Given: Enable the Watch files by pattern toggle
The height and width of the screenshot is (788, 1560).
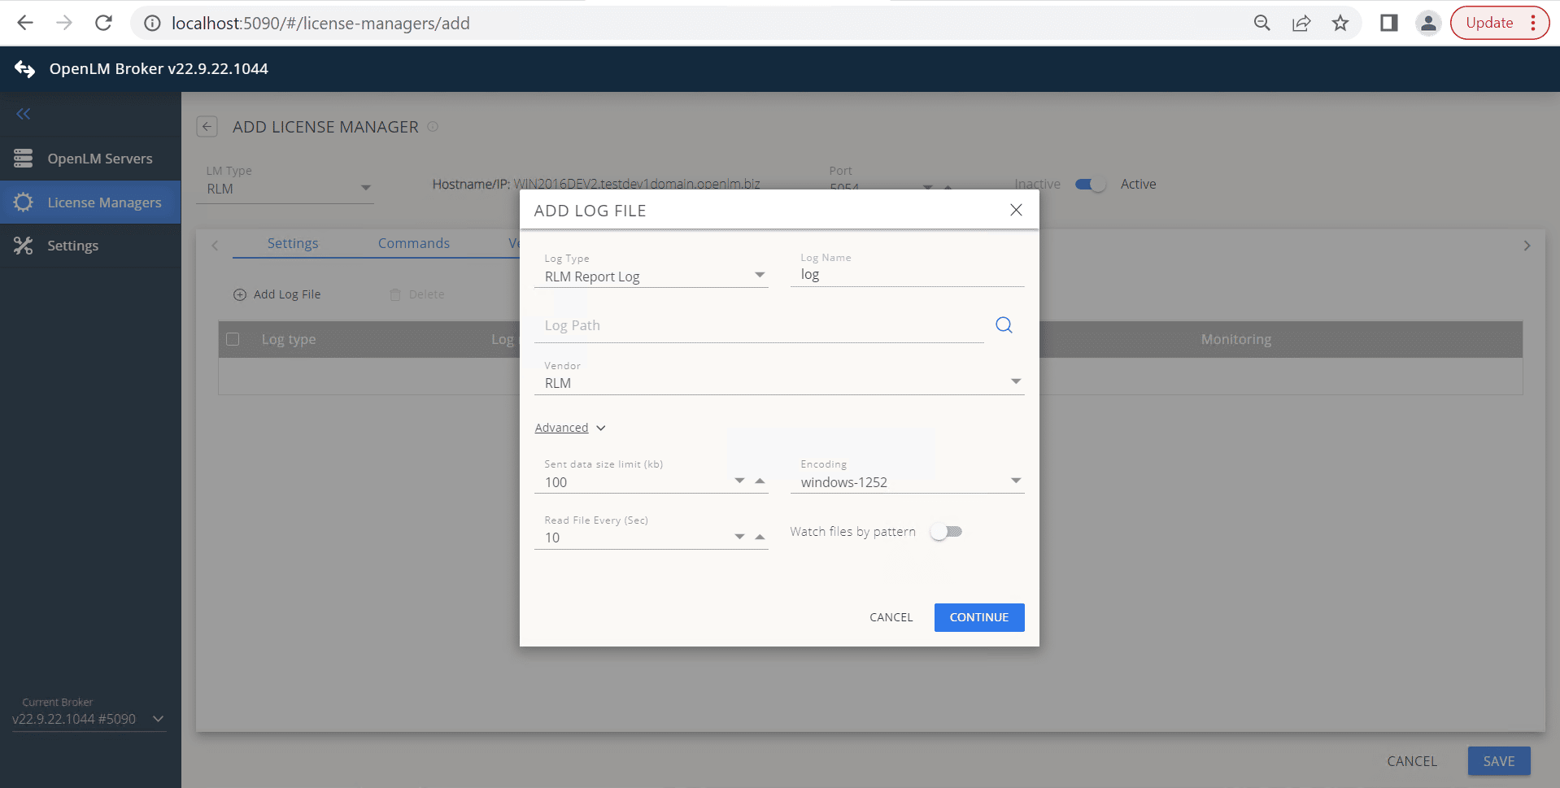Looking at the screenshot, I should pos(946,531).
